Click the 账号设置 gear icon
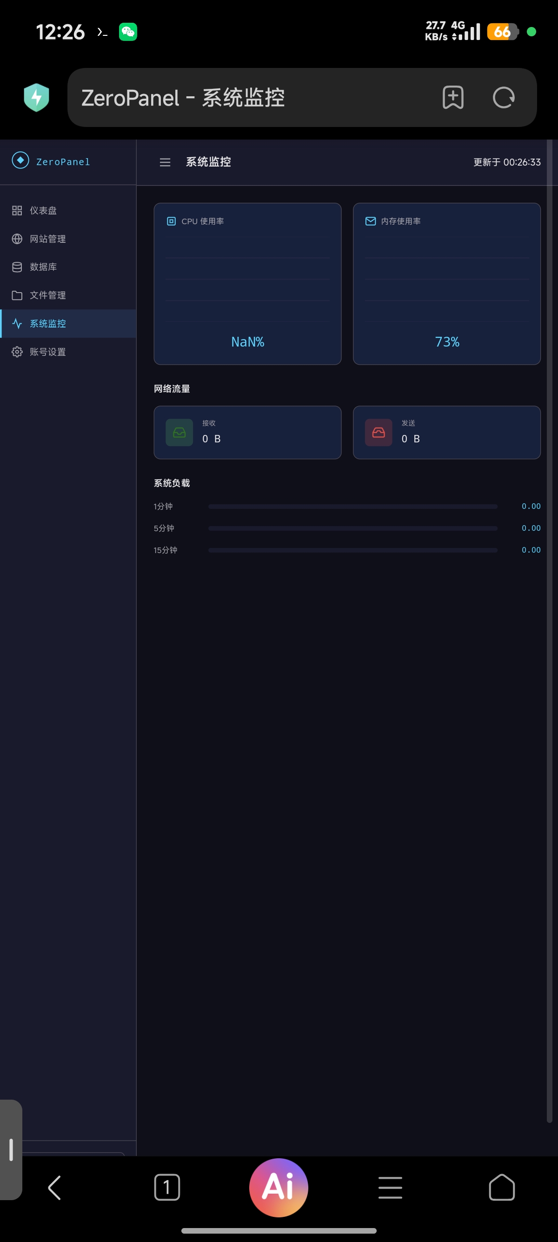This screenshot has width=558, height=1242. [17, 352]
